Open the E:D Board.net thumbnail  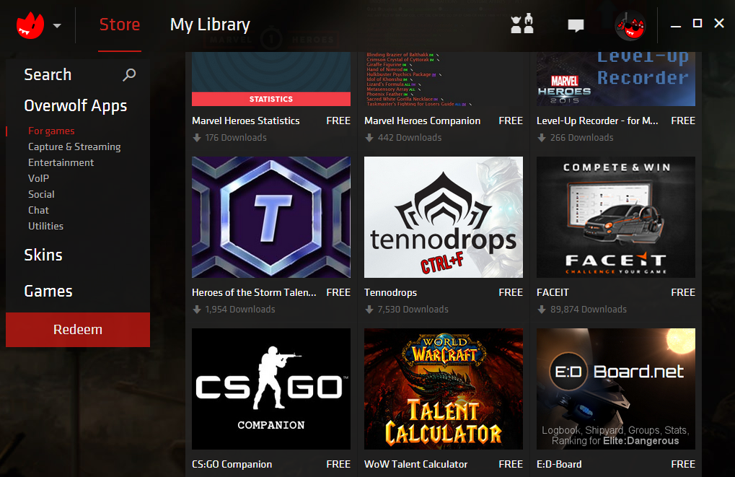pyautogui.click(x=616, y=389)
